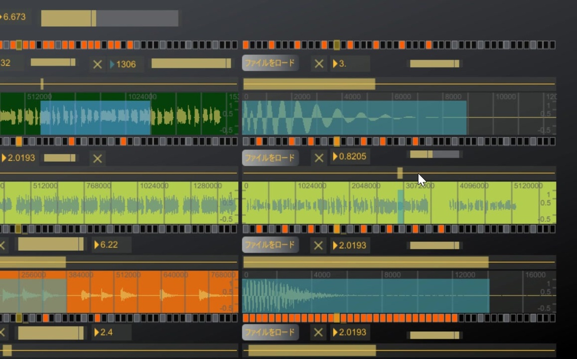The width and height of the screenshot is (577, 359).
Task: Click the X button beside the 1306 number box
Action: [98, 64]
